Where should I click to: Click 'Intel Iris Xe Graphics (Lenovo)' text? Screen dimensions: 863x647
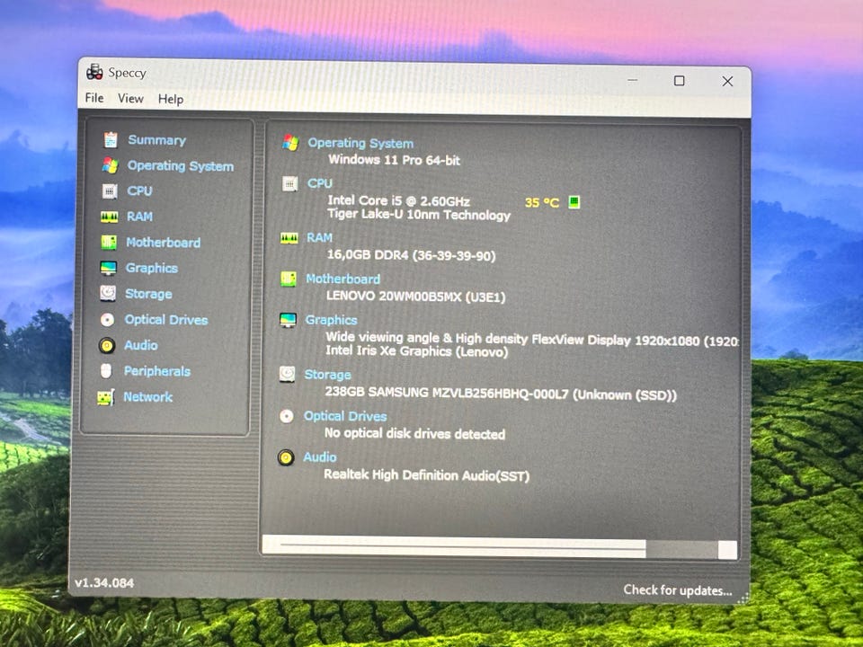(x=416, y=351)
